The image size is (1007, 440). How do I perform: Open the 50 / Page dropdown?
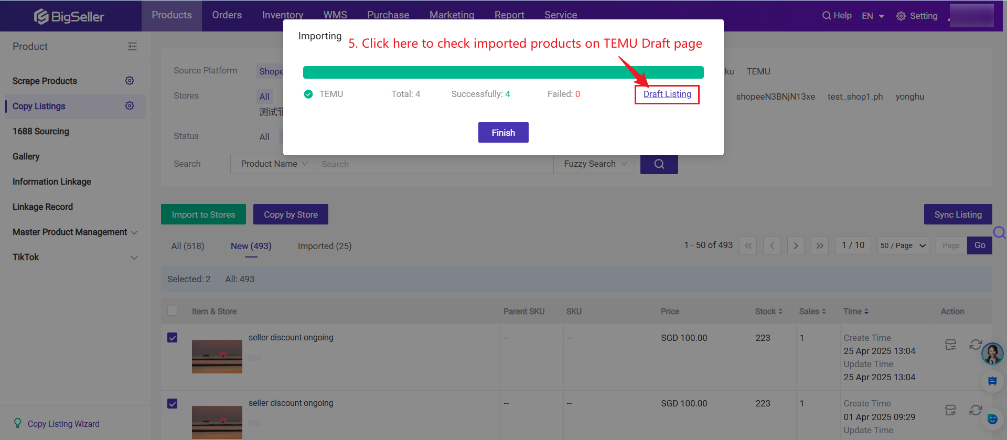click(x=903, y=245)
